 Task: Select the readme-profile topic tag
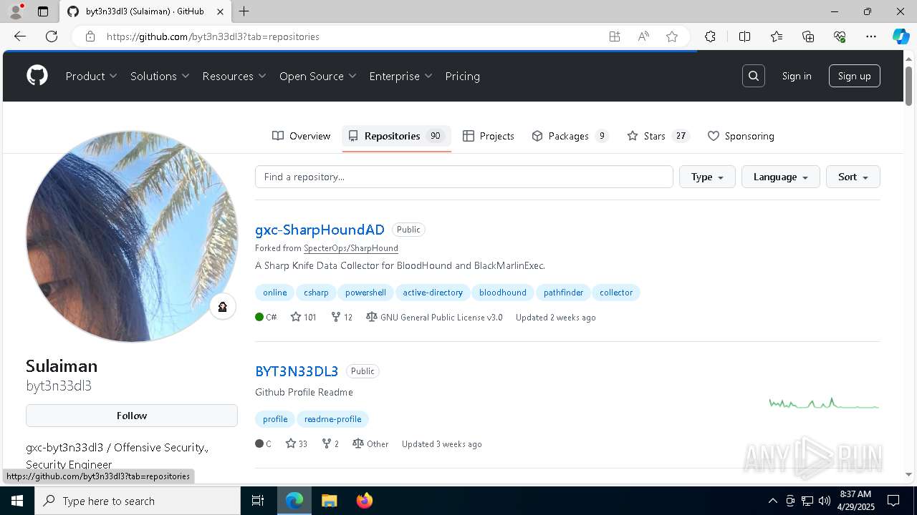pos(333,419)
